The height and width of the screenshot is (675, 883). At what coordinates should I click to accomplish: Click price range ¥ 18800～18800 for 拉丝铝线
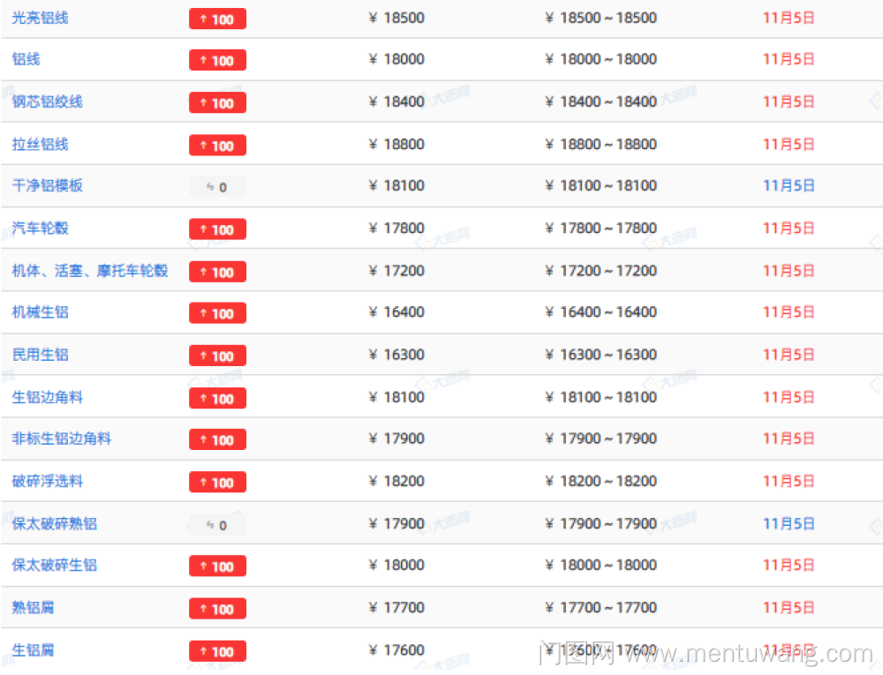tap(601, 144)
